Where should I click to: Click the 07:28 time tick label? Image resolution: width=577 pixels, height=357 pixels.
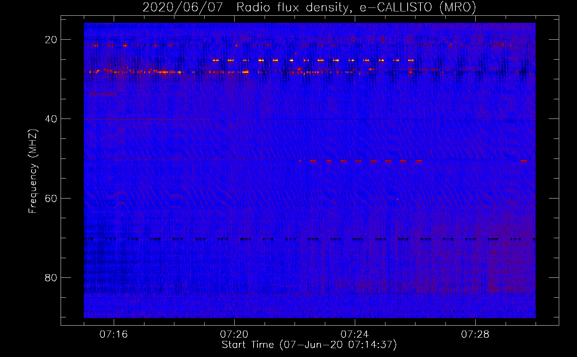[475, 334]
